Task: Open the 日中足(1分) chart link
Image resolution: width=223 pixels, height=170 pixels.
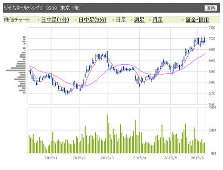Action: click(x=55, y=20)
